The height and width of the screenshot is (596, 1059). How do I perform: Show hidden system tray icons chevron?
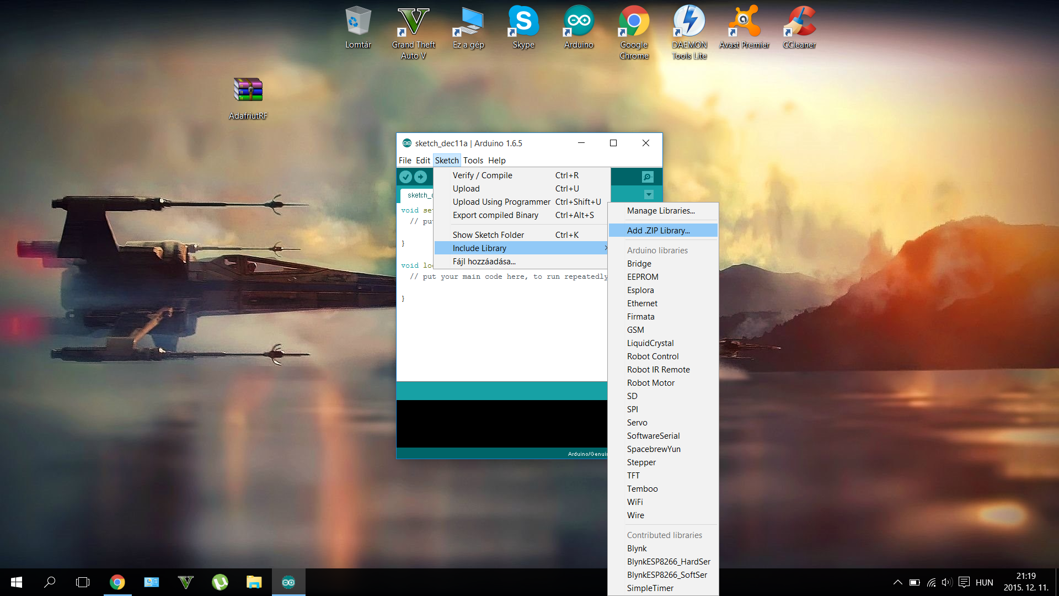pos(897,582)
